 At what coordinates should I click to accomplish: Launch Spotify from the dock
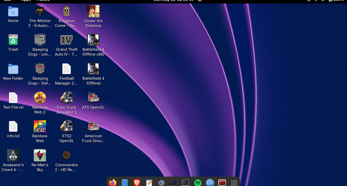(198, 183)
